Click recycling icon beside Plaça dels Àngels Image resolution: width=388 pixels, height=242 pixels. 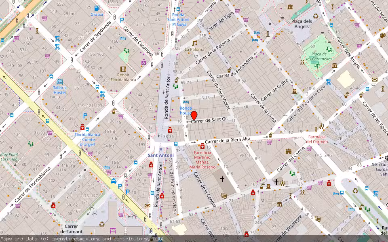click(x=316, y=16)
